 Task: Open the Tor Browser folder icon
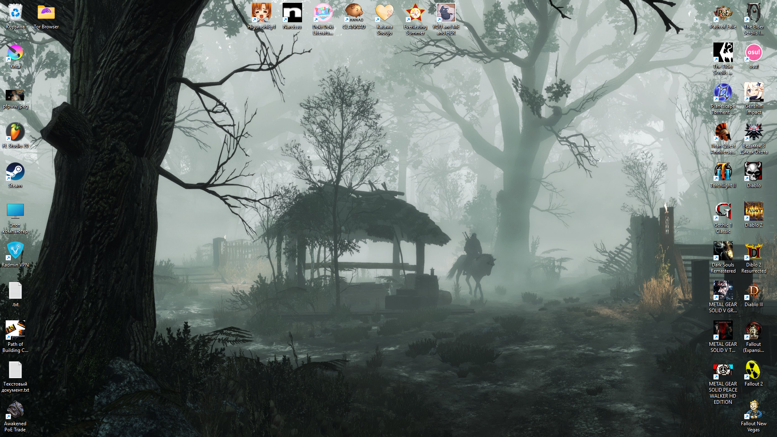tap(46, 17)
